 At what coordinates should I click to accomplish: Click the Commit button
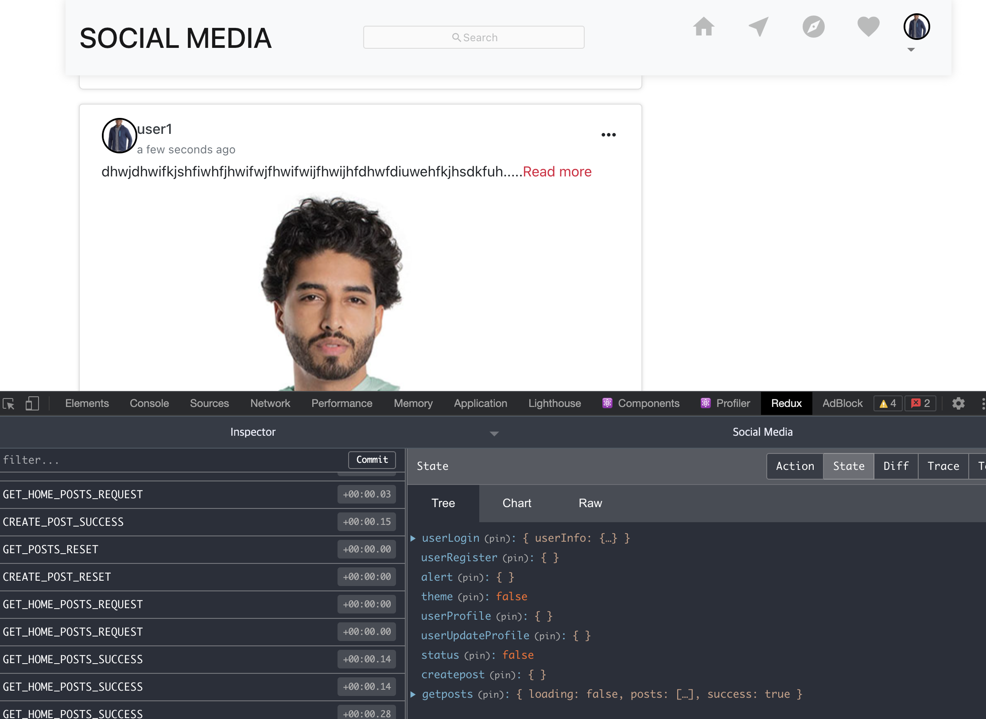pyautogui.click(x=372, y=460)
